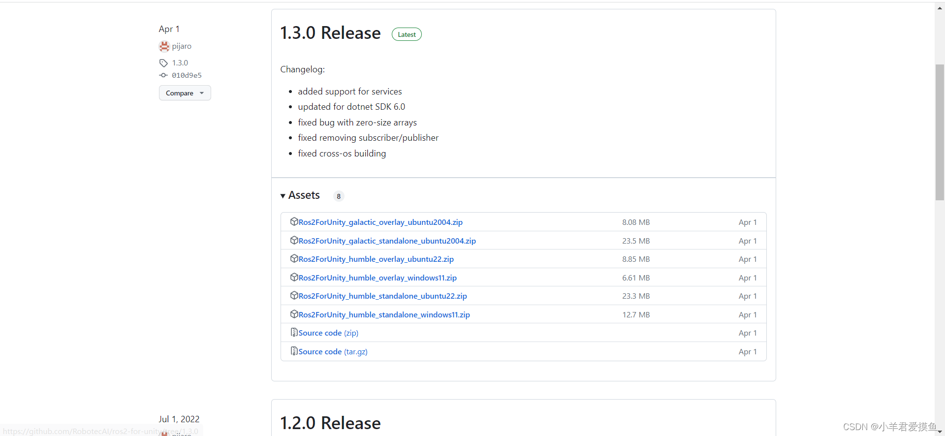The width and height of the screenshot is (945, 436).
Task: Open the pijaro author profile link
Action: coord(182,46)
